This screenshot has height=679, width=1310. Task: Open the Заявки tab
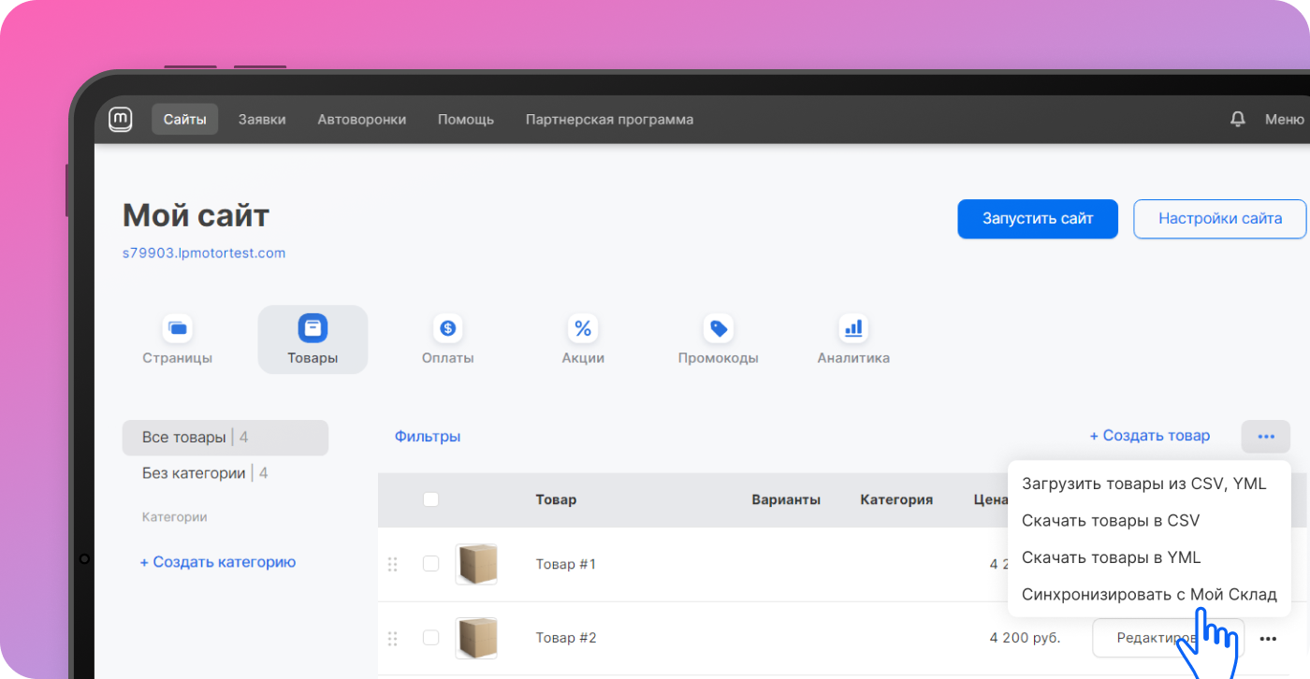click(262, 120)
